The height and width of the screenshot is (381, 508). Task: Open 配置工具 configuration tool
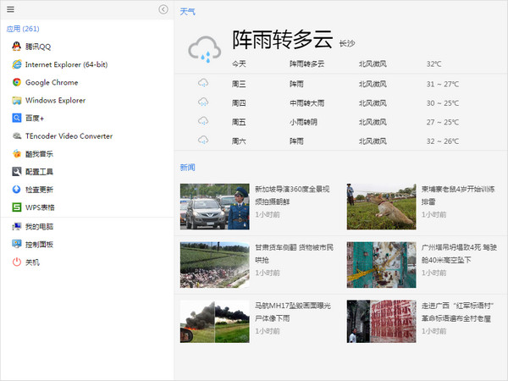38,171
